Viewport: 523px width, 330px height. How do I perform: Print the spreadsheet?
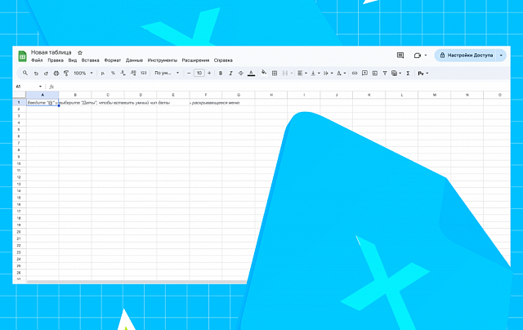56,74
